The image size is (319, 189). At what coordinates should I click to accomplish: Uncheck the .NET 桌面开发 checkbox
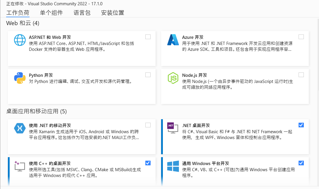[x=301, y=125]
